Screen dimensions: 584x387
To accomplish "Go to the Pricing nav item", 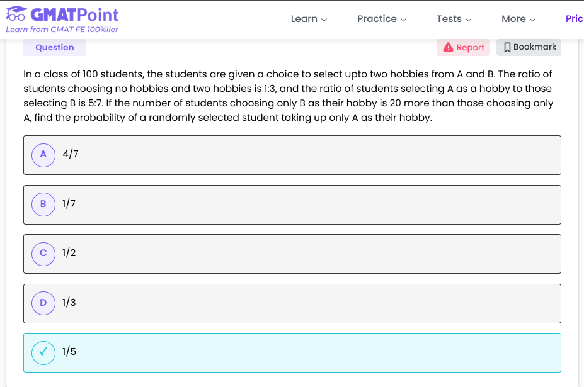I will coord(574,19).
